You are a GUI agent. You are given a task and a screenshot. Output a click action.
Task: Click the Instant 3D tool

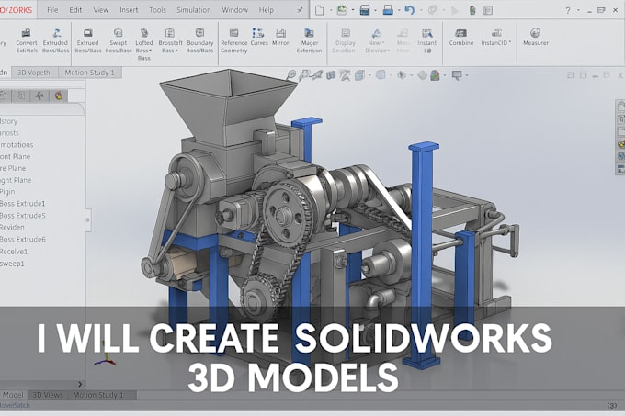coord(427,40)
